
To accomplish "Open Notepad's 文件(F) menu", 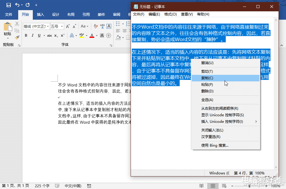I will tap(139, 14).
